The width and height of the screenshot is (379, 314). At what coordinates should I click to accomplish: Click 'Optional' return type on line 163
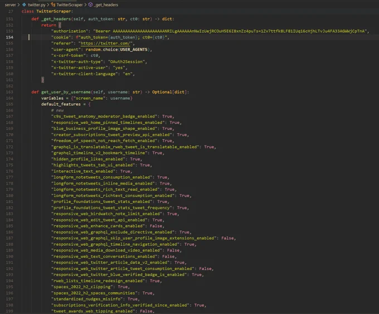point(162,92)
